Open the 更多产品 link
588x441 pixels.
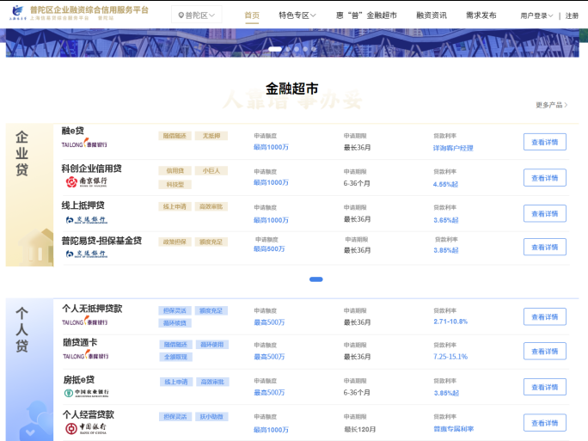[x=551, y=105]
